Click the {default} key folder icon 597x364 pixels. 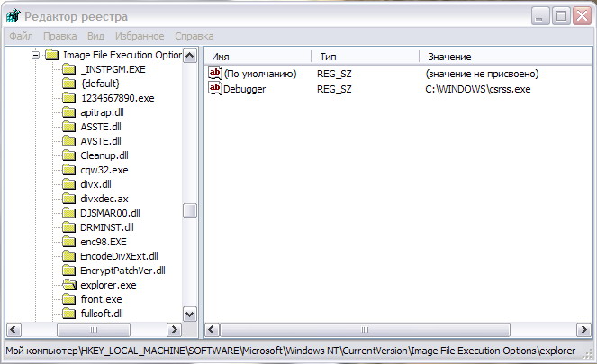coord(69,84)
